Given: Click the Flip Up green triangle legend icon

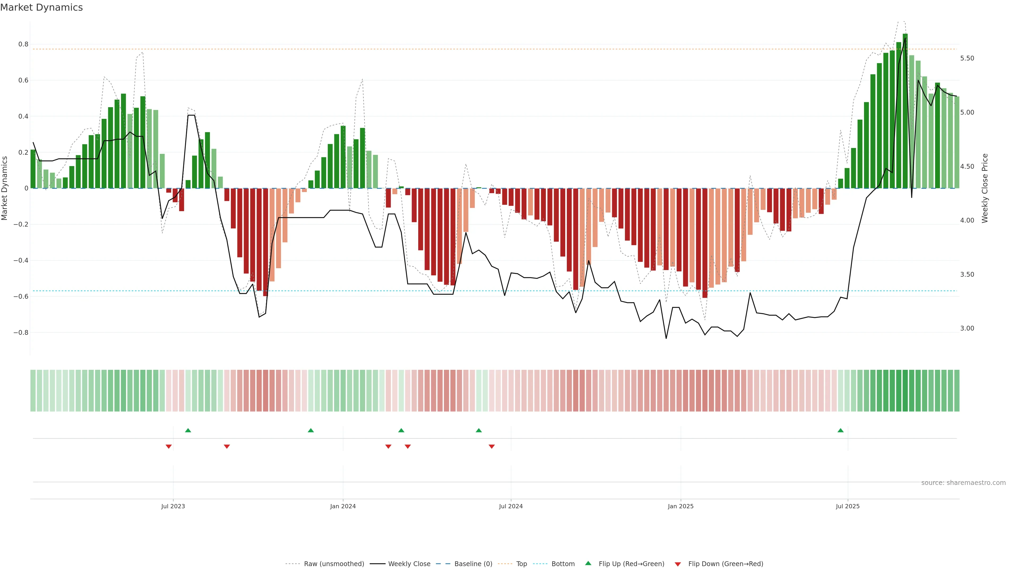Looking at the screenshot, I should tap(588, 563).
